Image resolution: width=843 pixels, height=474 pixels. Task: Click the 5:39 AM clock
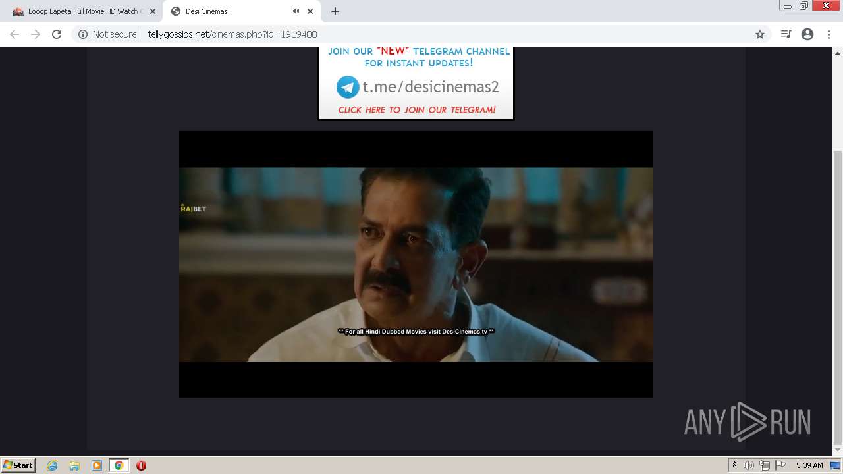coord(809,465)
